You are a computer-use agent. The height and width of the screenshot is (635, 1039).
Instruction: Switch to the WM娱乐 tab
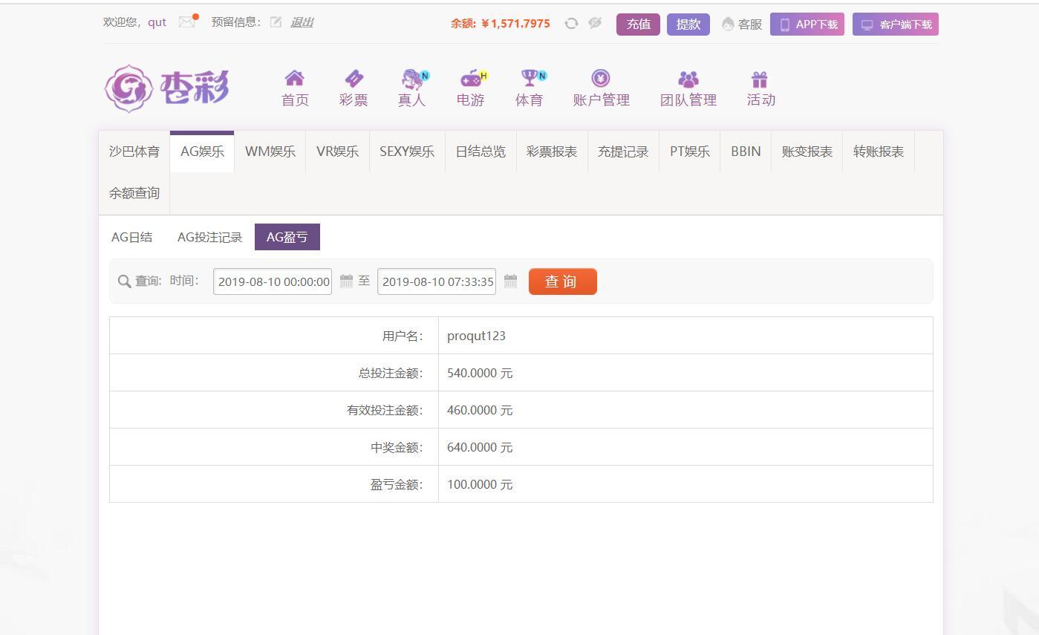pos(270,152)
